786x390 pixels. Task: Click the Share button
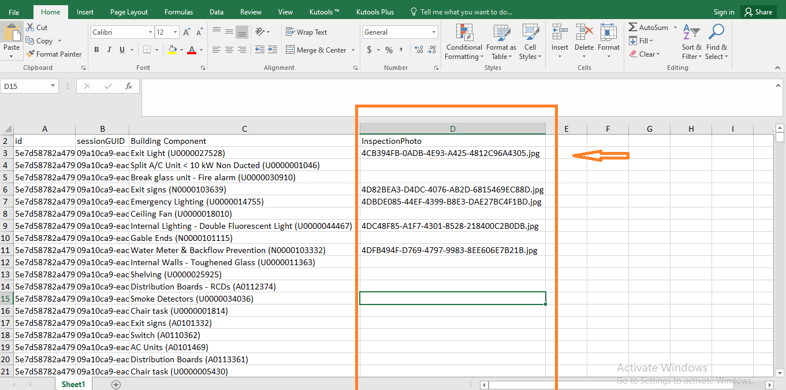pos(757,12)
